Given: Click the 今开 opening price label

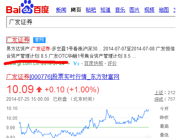Looking at the screenshot, I should [x=164, y=108].
